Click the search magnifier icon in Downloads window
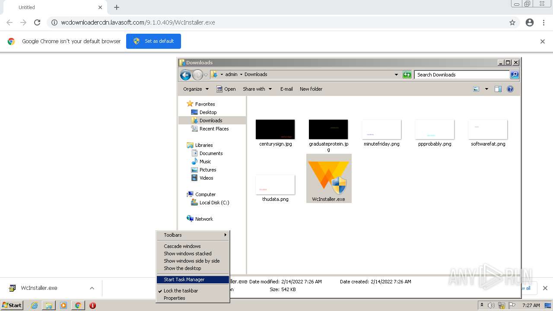The height and width of the screenshot is (311, 553). 515,75
